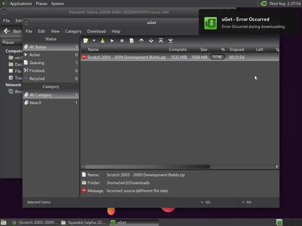Viewport: 302px width, 226px height.
Task: Move the download to top of queue
Action: click(161, 41)
